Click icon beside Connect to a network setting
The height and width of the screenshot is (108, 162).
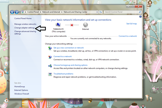[50, 57]
